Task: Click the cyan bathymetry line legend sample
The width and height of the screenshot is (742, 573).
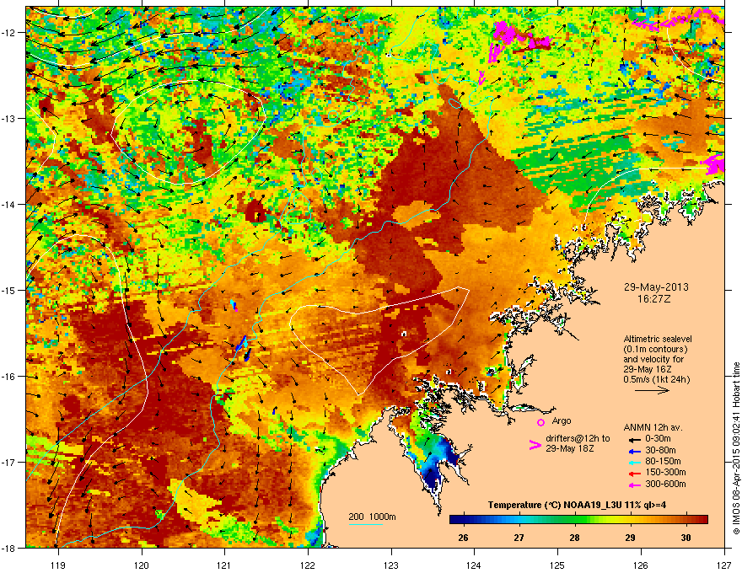Action: pos(365,524)
